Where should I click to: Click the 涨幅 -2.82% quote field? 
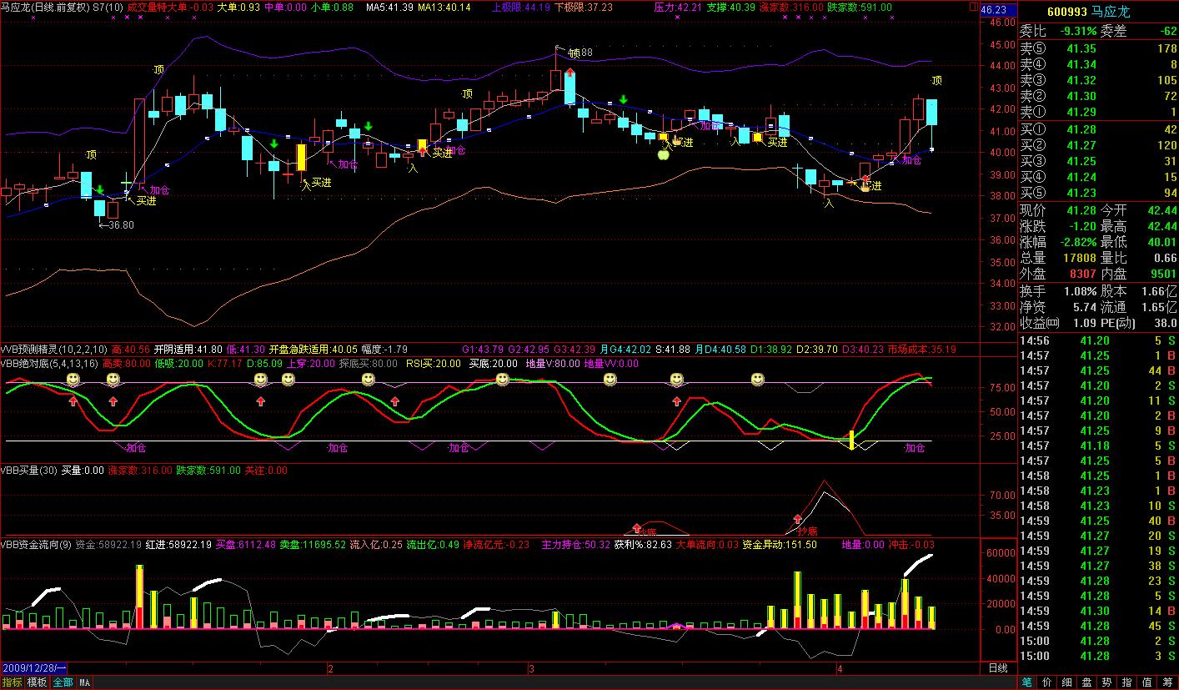coord(1057,242)
